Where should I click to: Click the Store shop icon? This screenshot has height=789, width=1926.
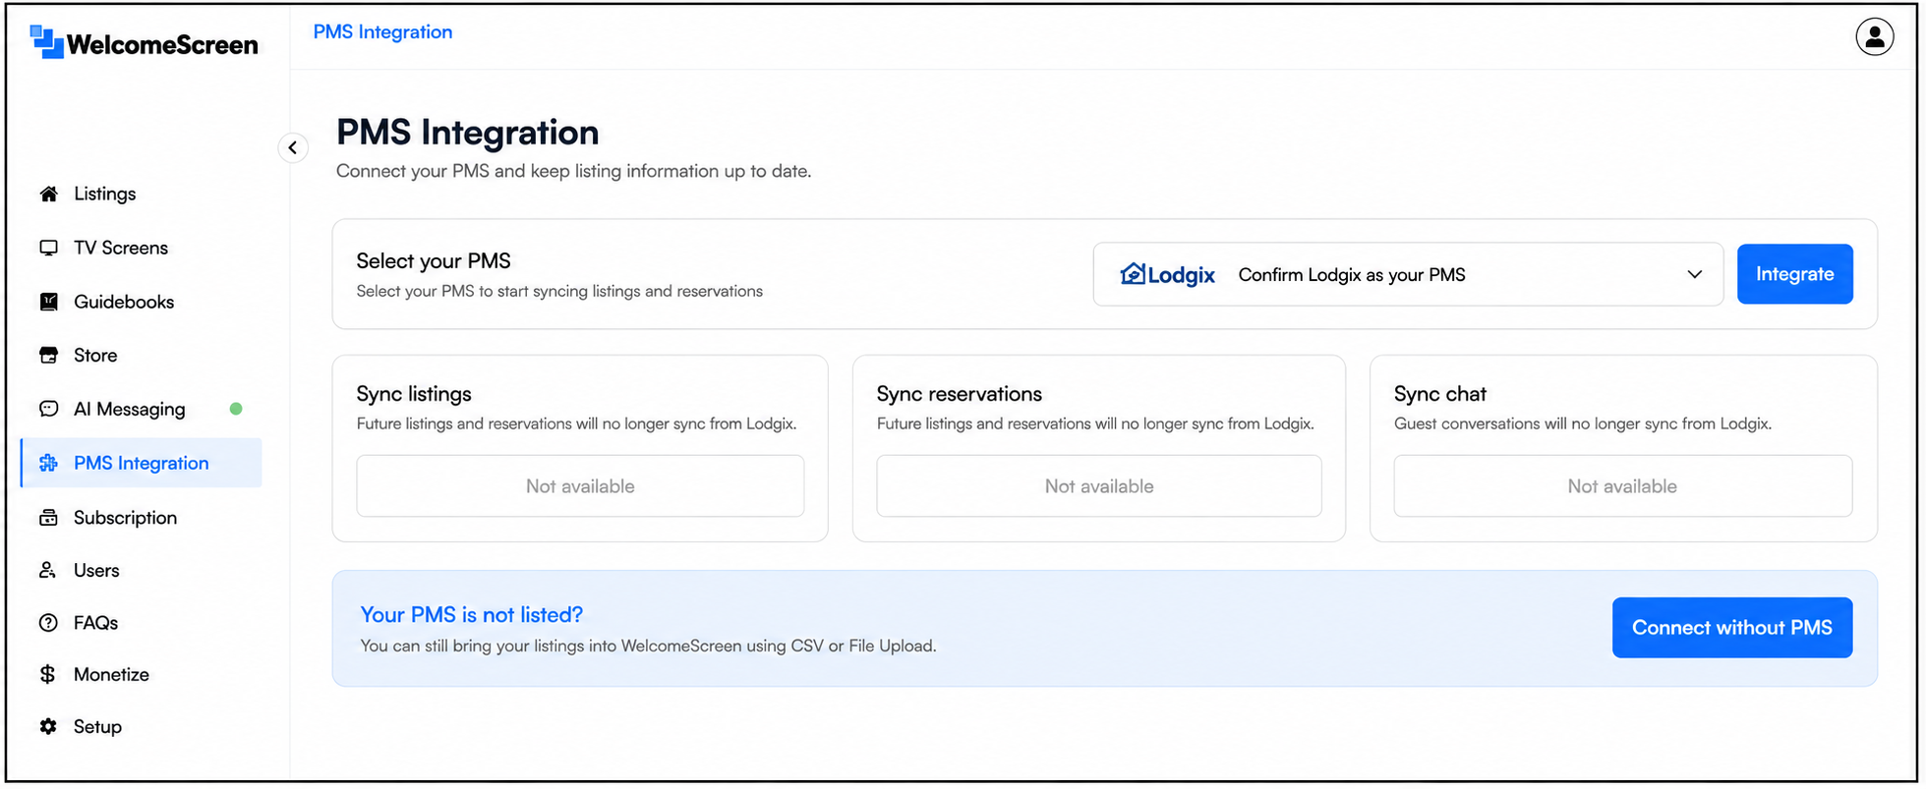click(x=48, y=355)
